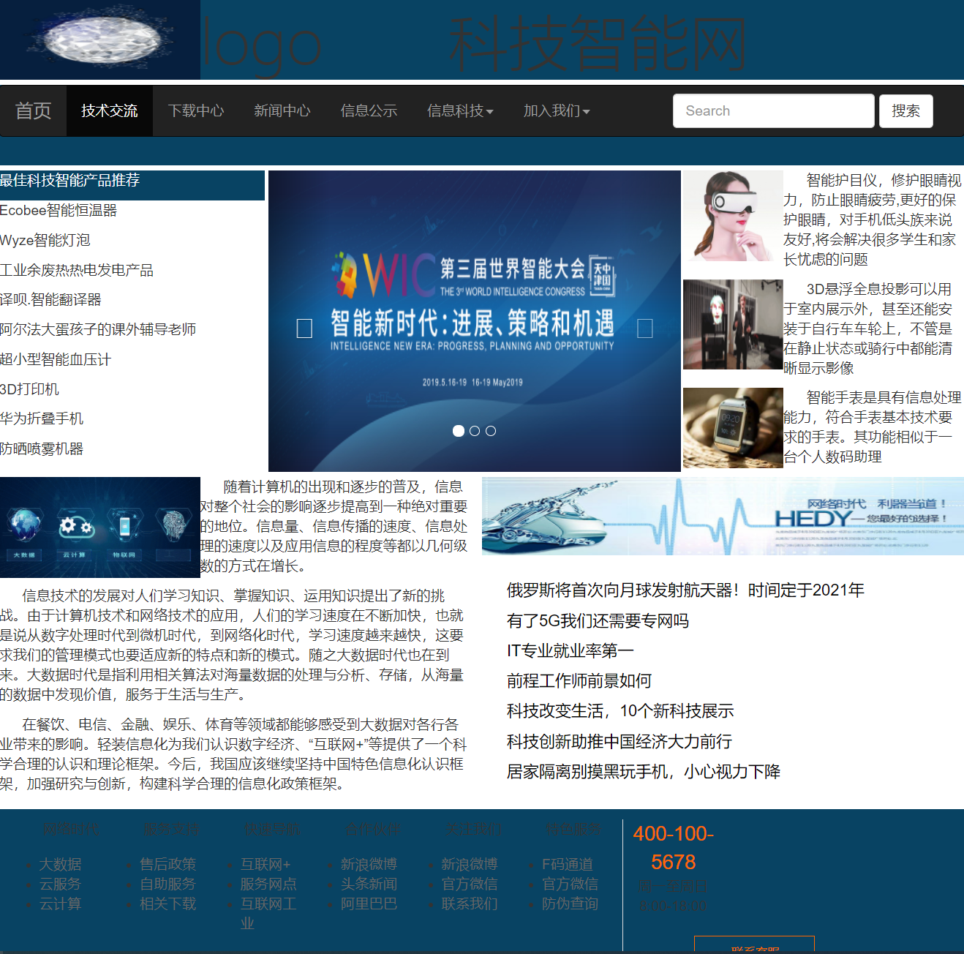964x954 pixels.
Task: Go to next carousel slide
Action: tap(645, 328)
